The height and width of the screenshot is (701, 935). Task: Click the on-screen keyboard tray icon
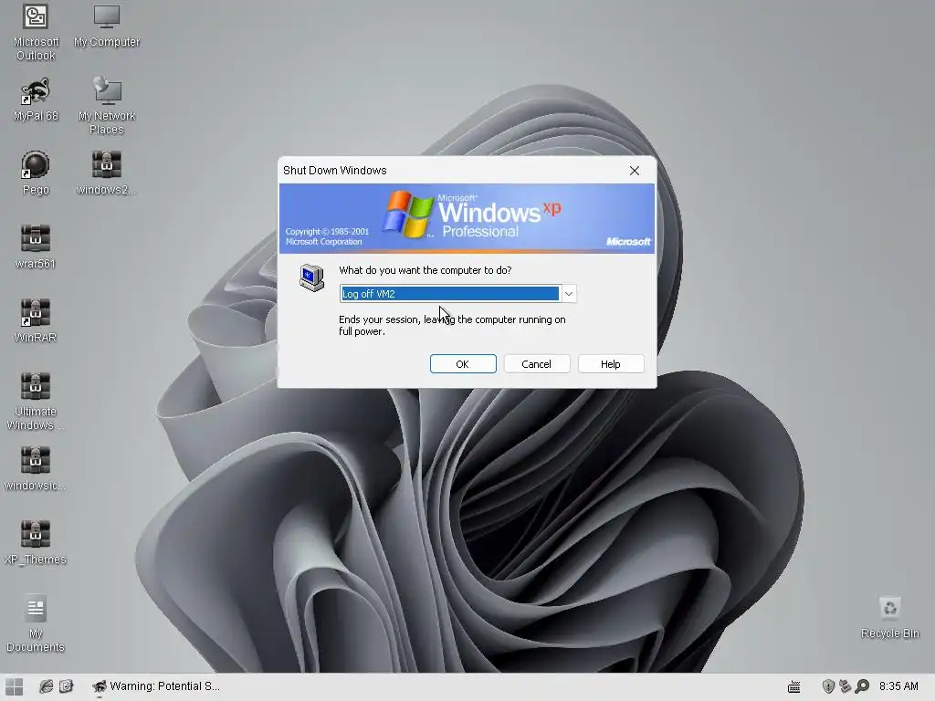tap(794, 686)
